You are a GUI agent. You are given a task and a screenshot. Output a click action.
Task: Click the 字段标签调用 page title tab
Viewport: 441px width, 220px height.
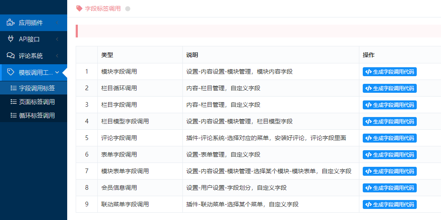(102, 9)
